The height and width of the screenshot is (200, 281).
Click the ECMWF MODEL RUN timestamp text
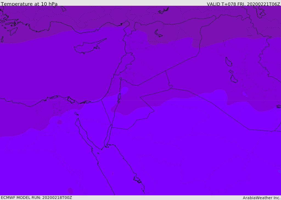click(x=36, y=198)
